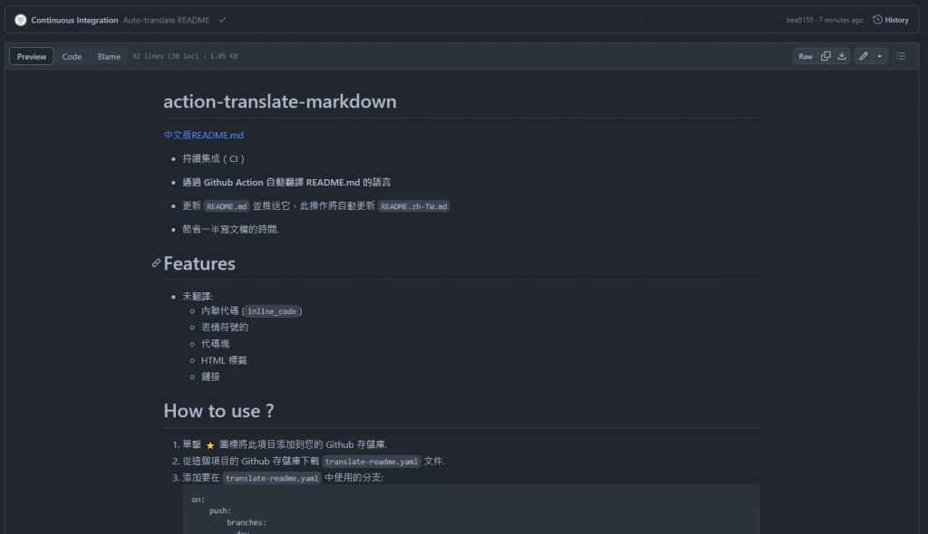Click the 表情符號的 sub-item
The image size is (928, 534).
(225, 327)
